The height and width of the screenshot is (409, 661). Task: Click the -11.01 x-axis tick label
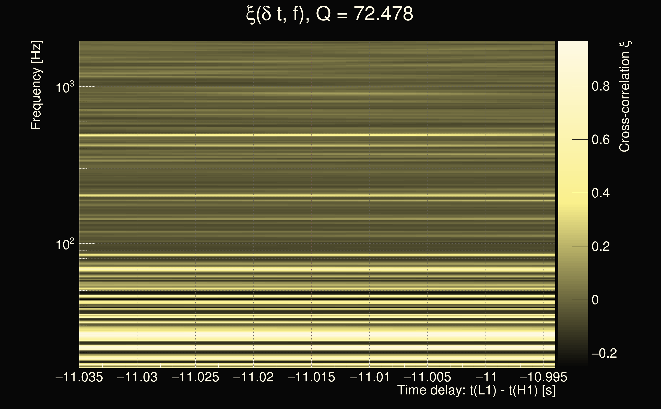tap(370, 377)
